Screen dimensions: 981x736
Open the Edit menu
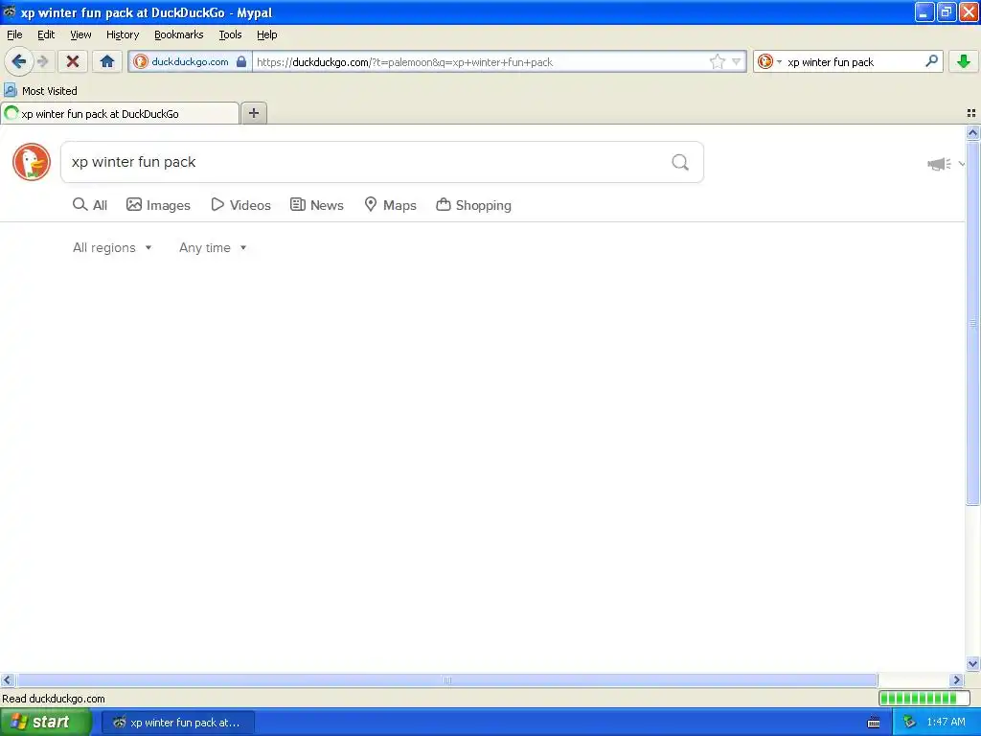pyautogui.click(x=46, y=34)
